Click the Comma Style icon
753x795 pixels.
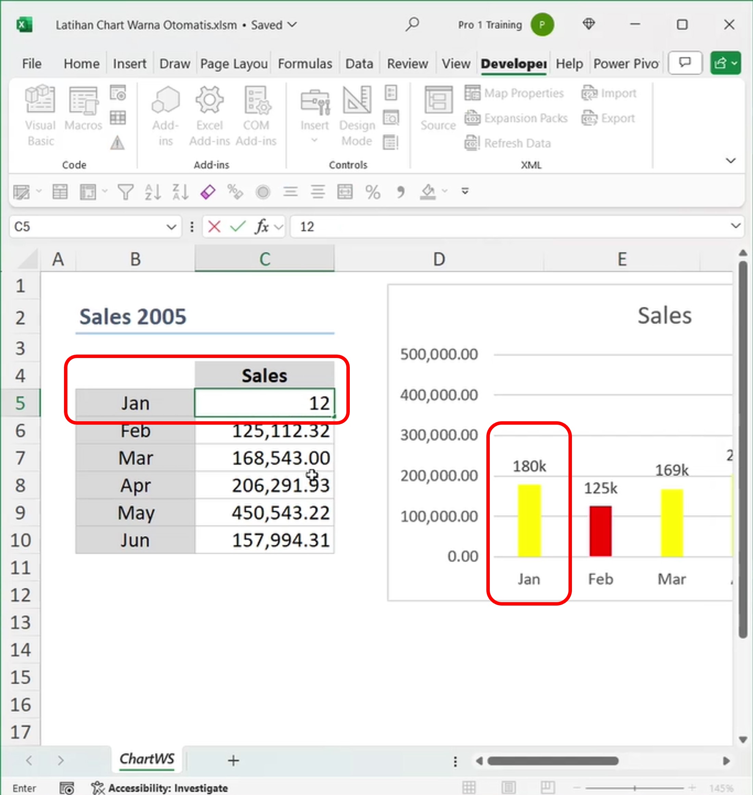tap(400, 192)
